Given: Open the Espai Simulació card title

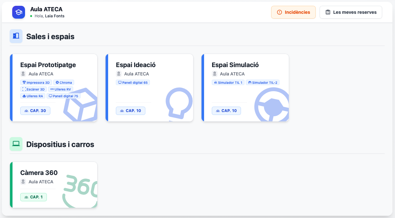Looking at the screenshot, I should pos(235,65).
